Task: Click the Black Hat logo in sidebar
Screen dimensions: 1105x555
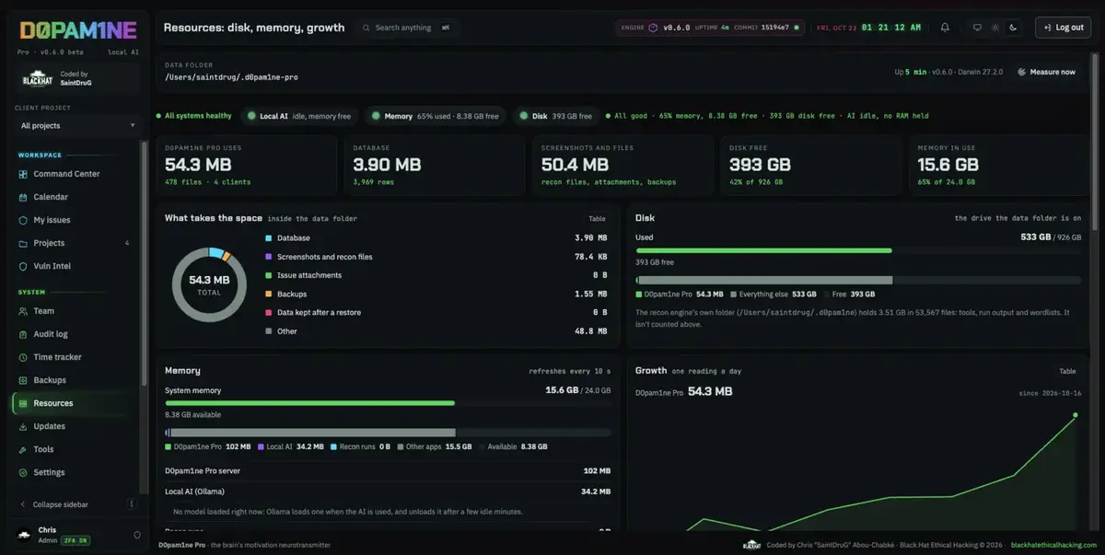Action: click(x=38, y=79)
